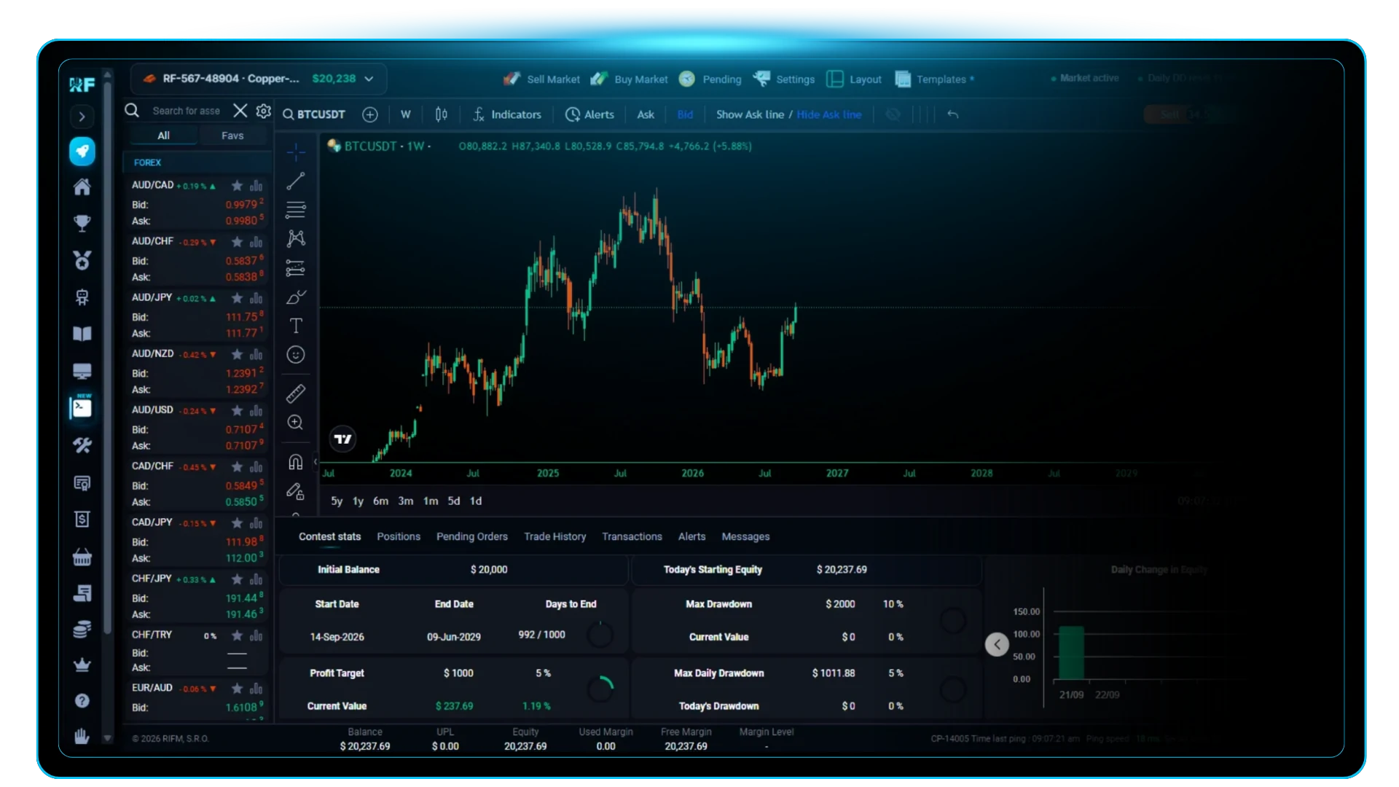This screenshot has width=1399, height=787.
Task: Set chart range to 1y
Action: tap(358, 501)
